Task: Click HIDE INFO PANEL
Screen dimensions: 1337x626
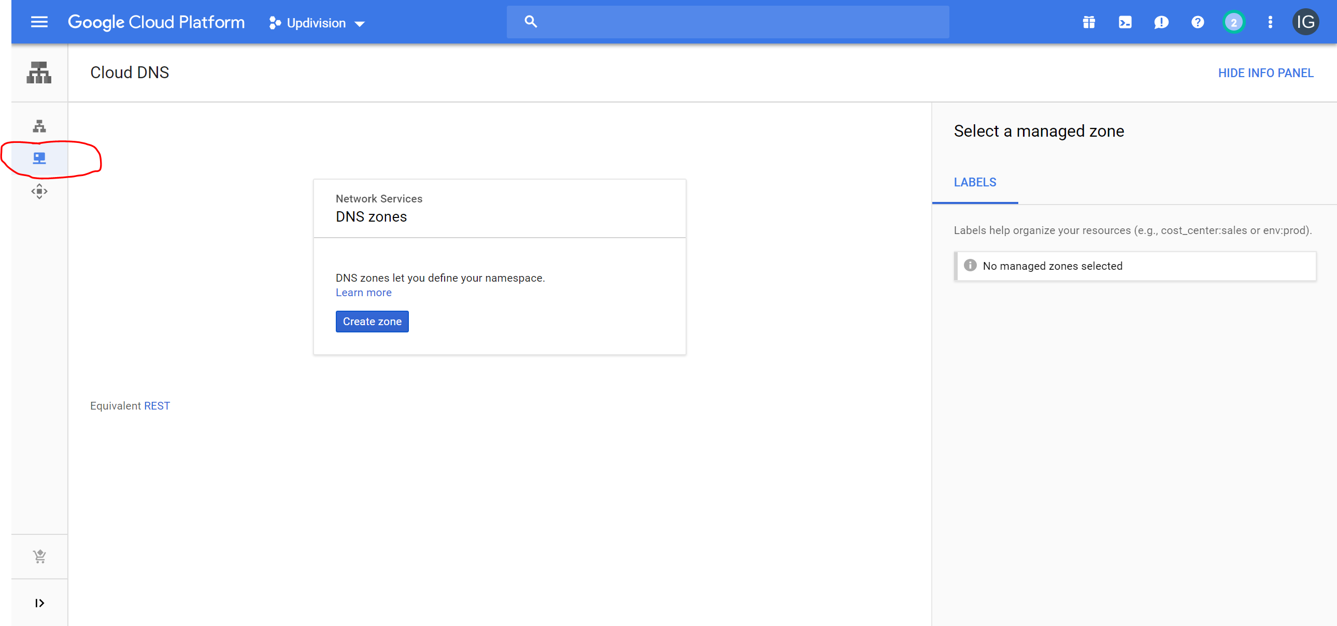Action: (1265, 73)
